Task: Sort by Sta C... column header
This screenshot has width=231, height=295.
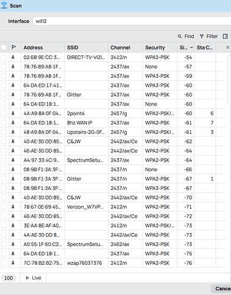Action: point(204,47)
